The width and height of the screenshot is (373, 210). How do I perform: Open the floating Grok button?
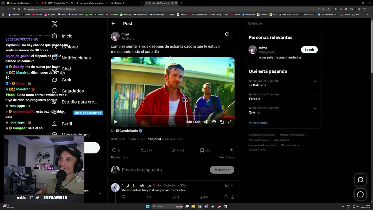click(360, 180)
